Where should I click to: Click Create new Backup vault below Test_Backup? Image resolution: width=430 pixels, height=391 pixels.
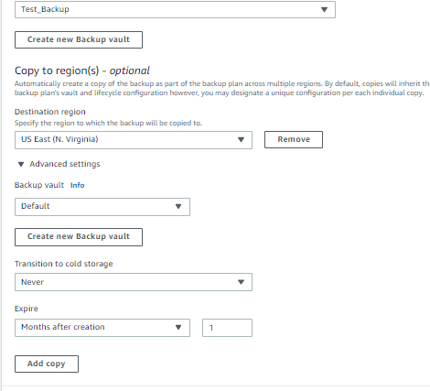[79, 39]
